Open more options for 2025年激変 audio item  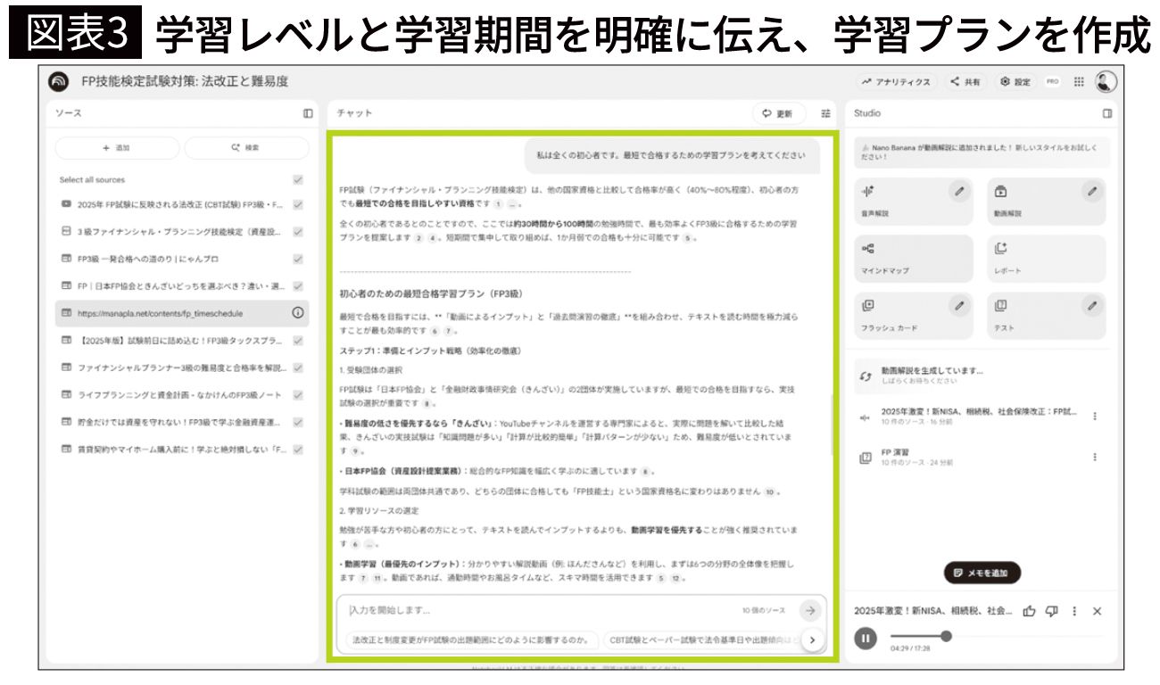click(1095, 416)
